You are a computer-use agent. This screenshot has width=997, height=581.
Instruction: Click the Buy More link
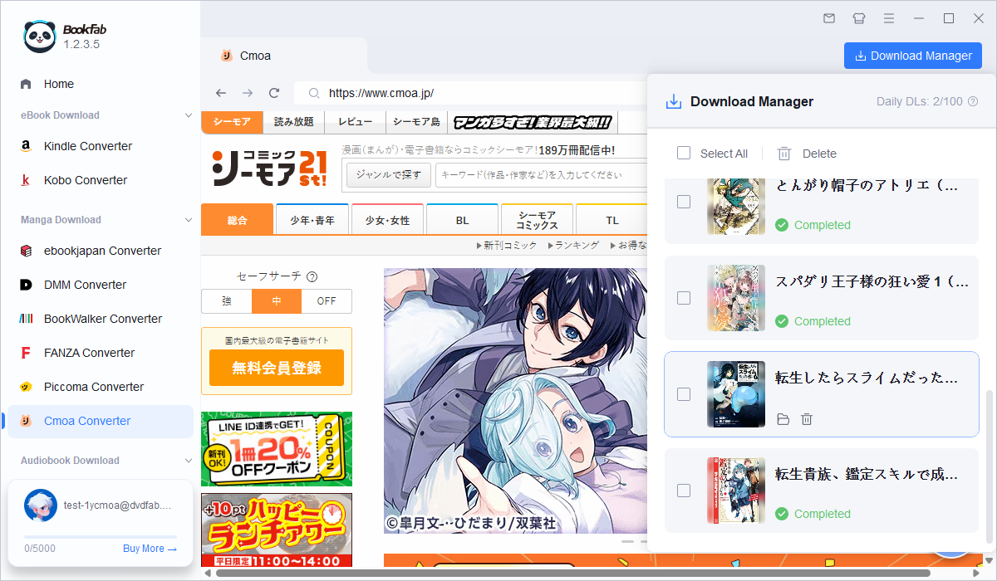point(150,549)
